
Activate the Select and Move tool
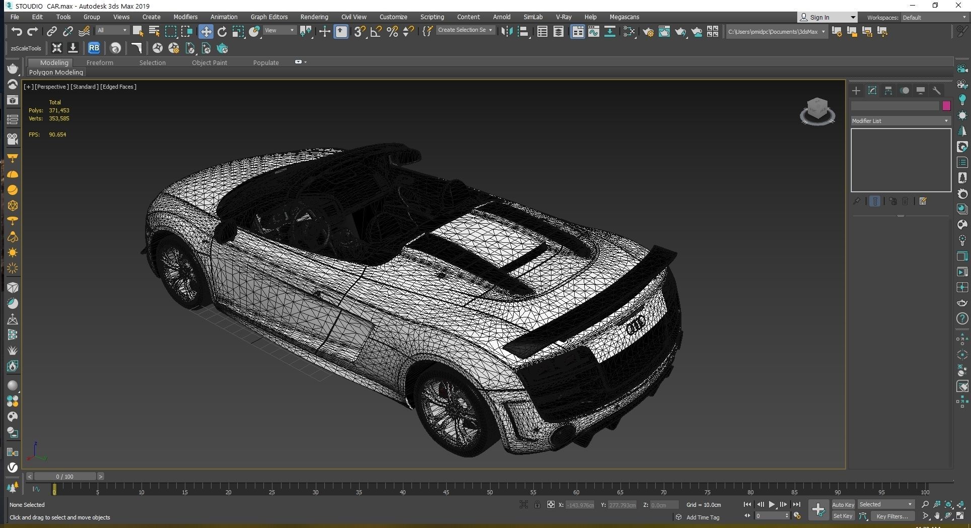click(205, 32)
